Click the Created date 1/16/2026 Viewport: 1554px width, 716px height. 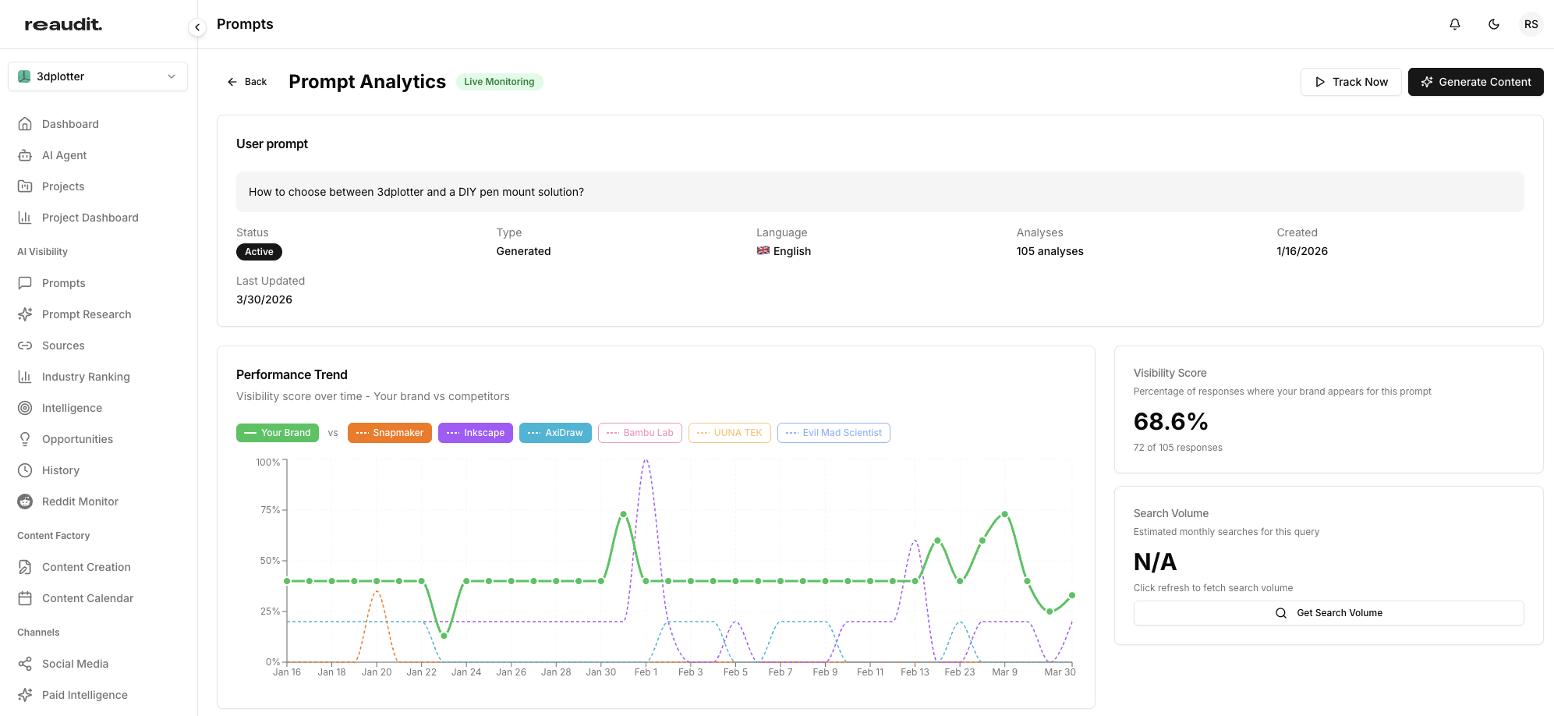tap(1301, 251)
